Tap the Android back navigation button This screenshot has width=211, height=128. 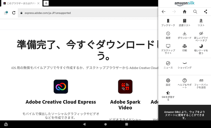pyautogui.click(x=84, y=124)
